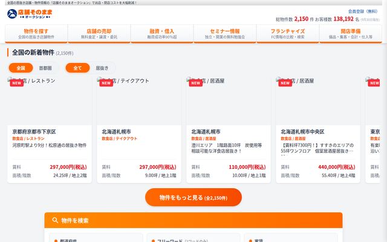Open the 融資・借入 menu
This screenshot has height=242, width=387.
[162, 34]
